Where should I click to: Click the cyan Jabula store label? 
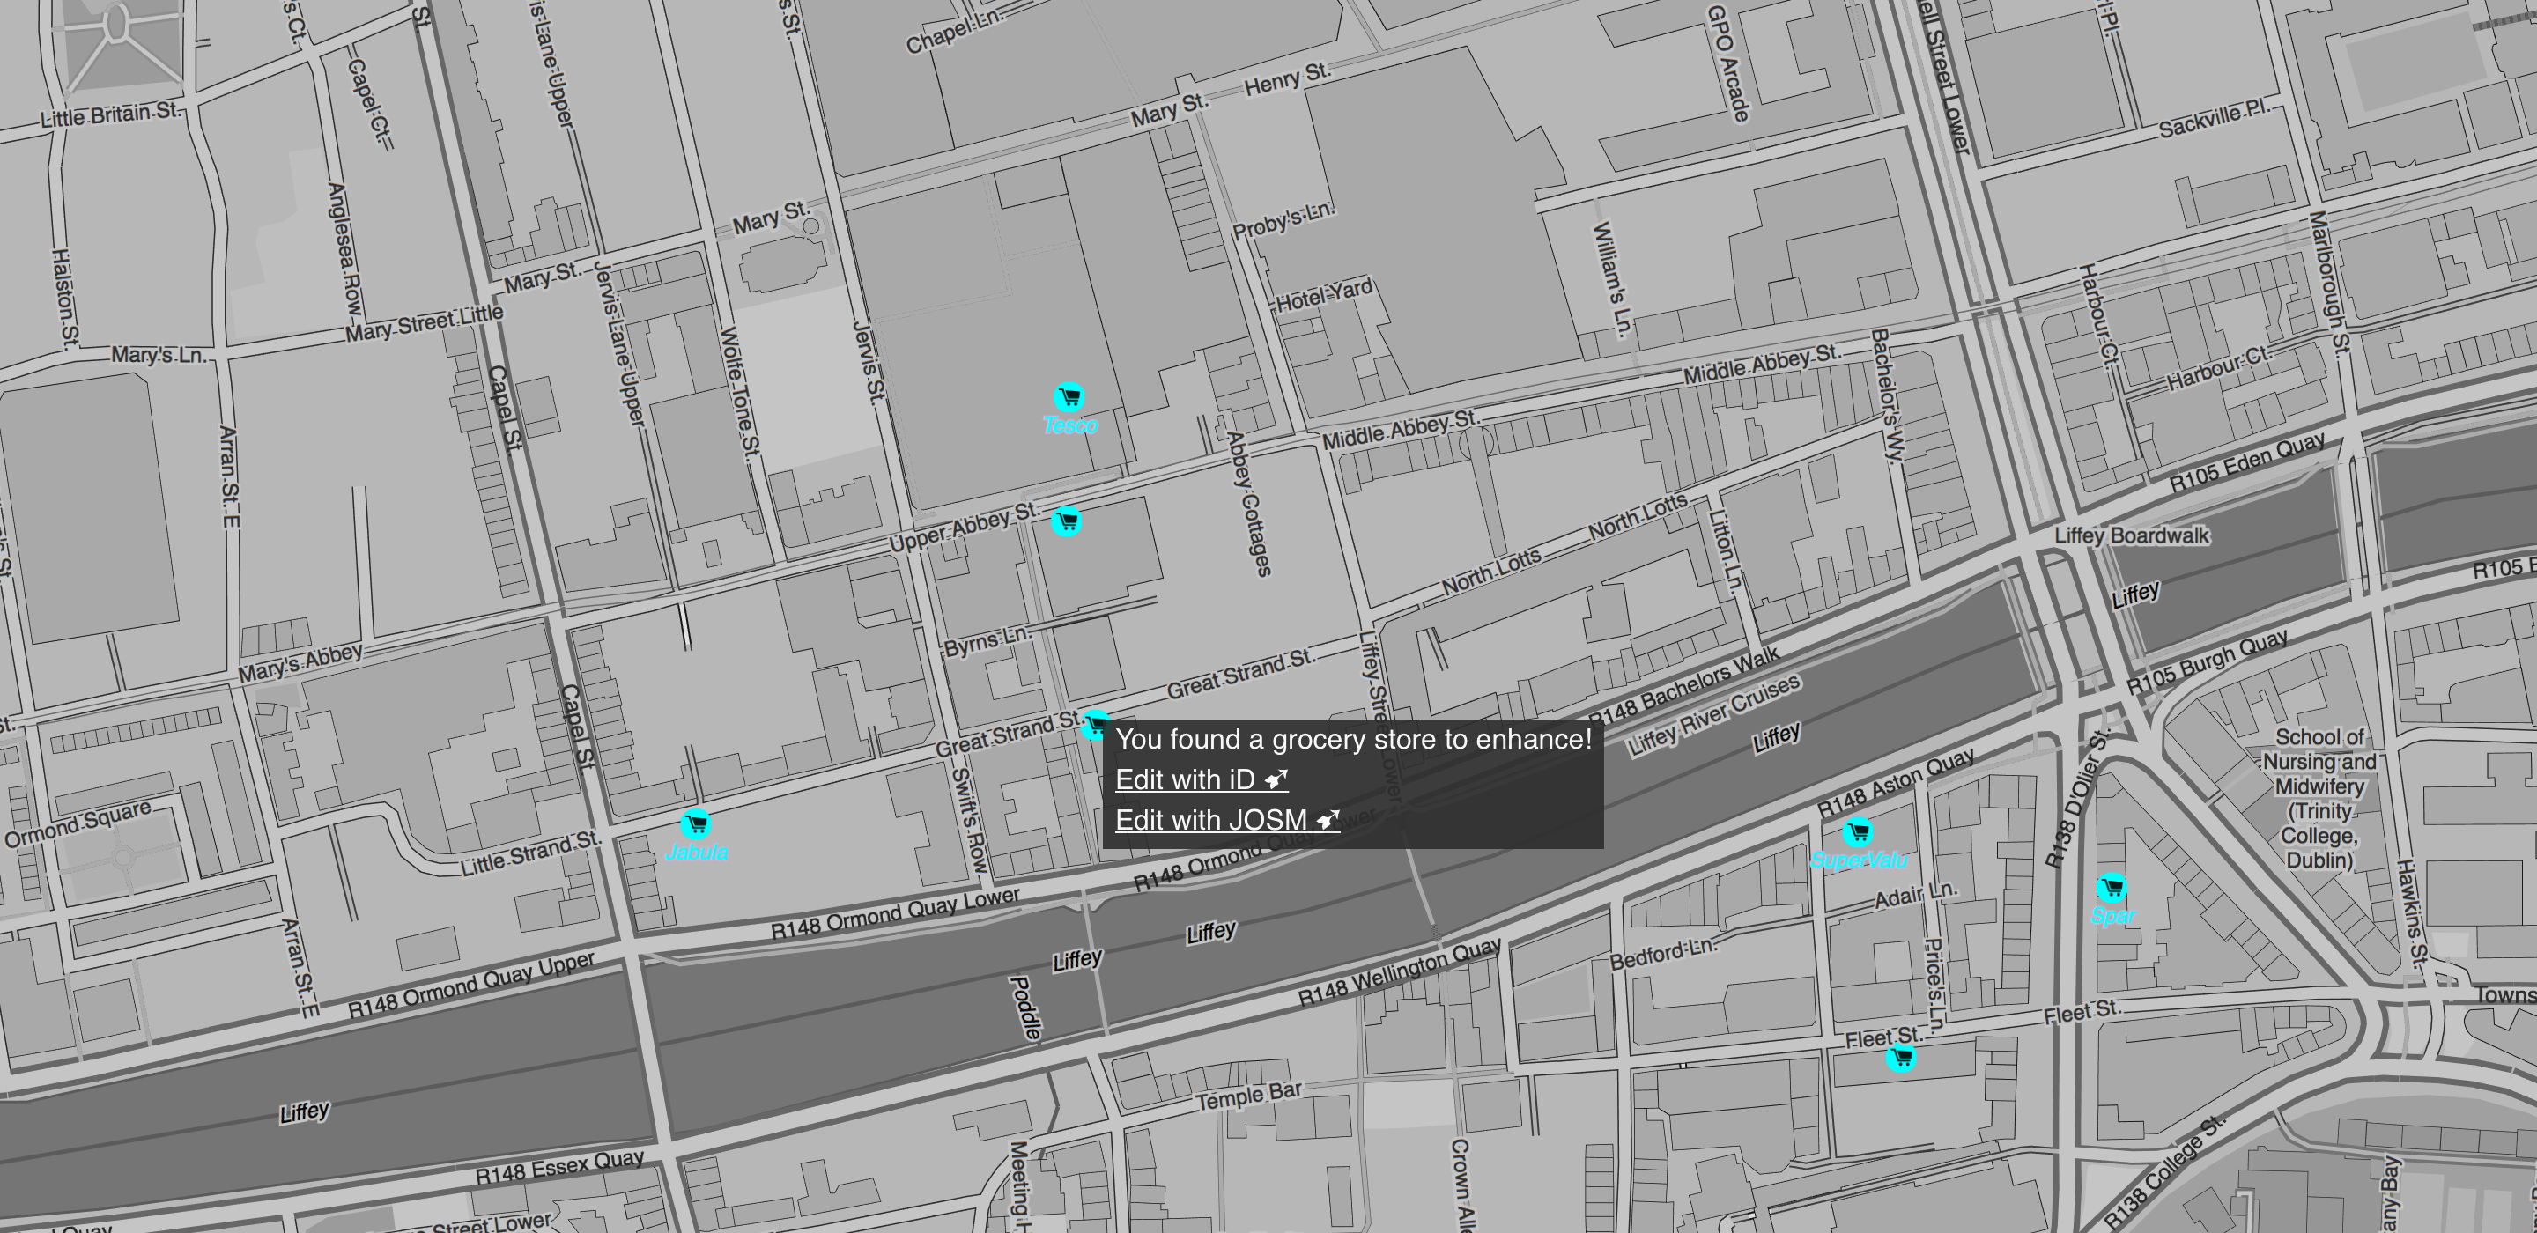coord(696,853)
